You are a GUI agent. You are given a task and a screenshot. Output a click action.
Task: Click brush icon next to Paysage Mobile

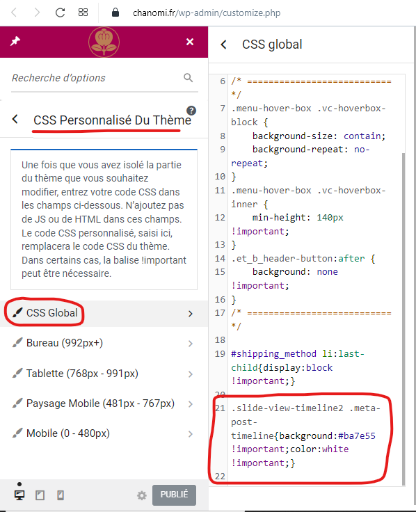point(17,403)
